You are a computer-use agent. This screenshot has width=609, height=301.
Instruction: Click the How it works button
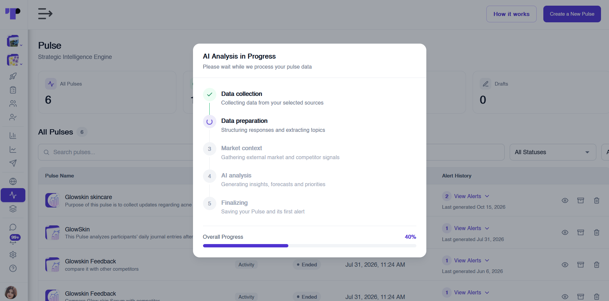(511, 14)
